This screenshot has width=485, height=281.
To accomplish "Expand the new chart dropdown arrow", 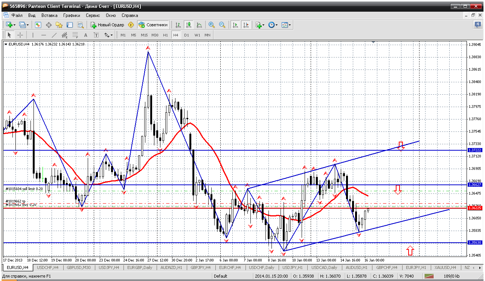I will click(x=15, y=25).
